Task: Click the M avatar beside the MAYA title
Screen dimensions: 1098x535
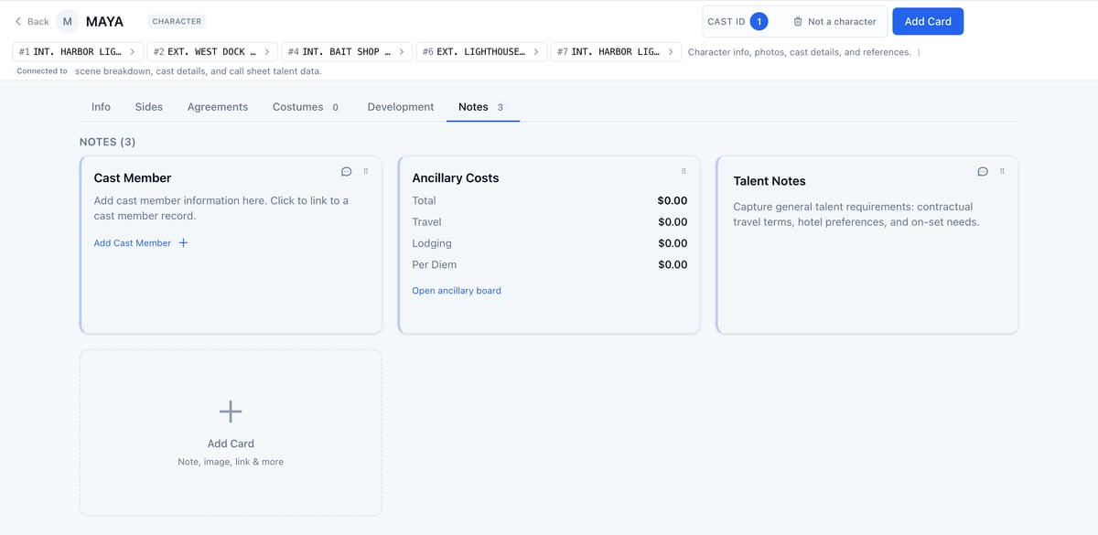Action: coord(67,21)
